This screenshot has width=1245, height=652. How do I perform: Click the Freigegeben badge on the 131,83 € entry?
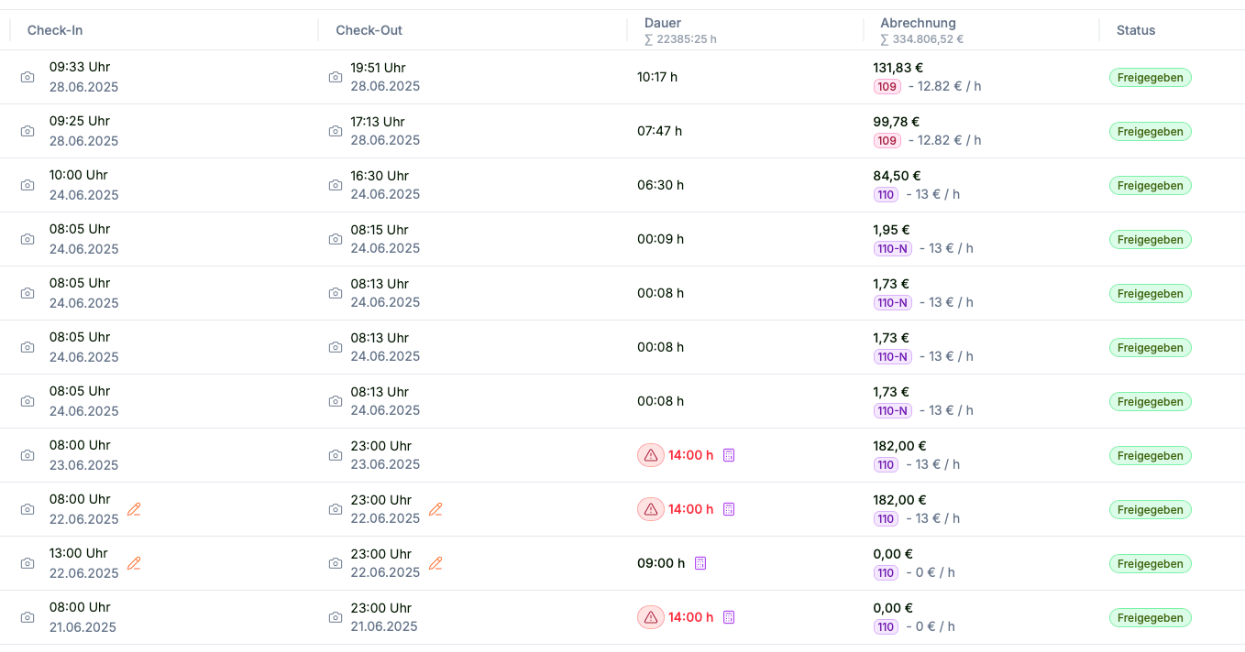(1150, 77)
